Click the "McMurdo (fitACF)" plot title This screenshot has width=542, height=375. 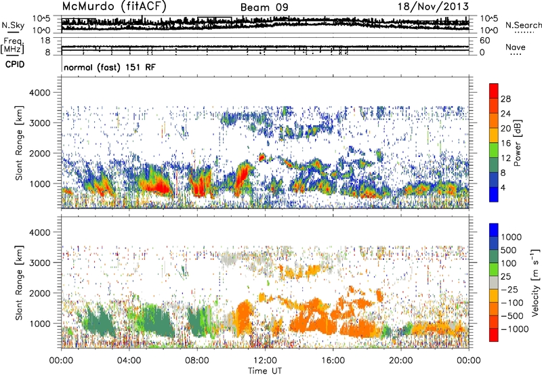114,7
